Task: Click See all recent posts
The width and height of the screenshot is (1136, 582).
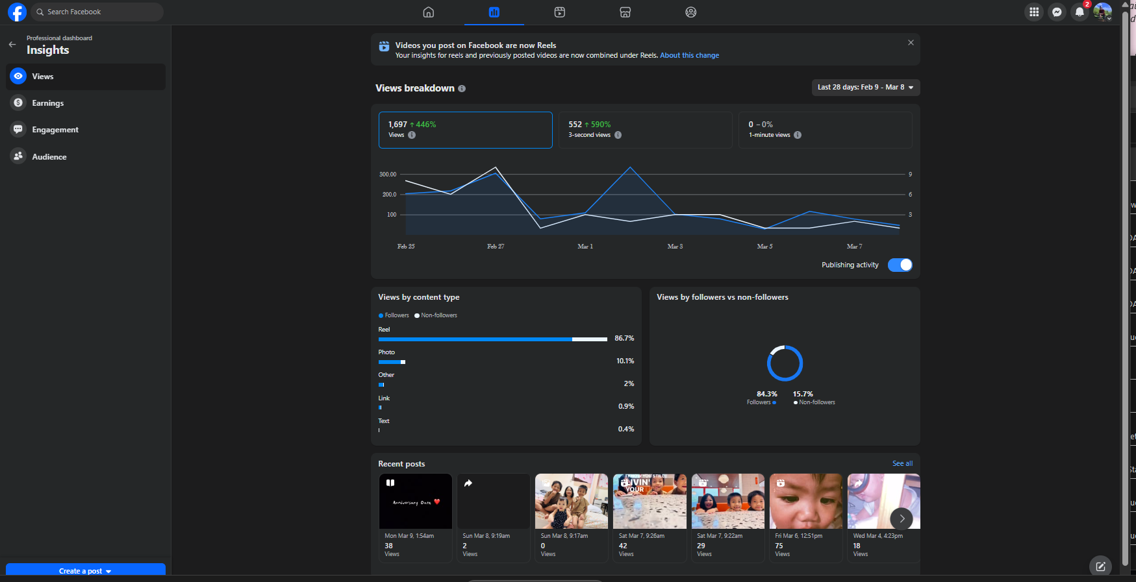Action: point(902,463)
